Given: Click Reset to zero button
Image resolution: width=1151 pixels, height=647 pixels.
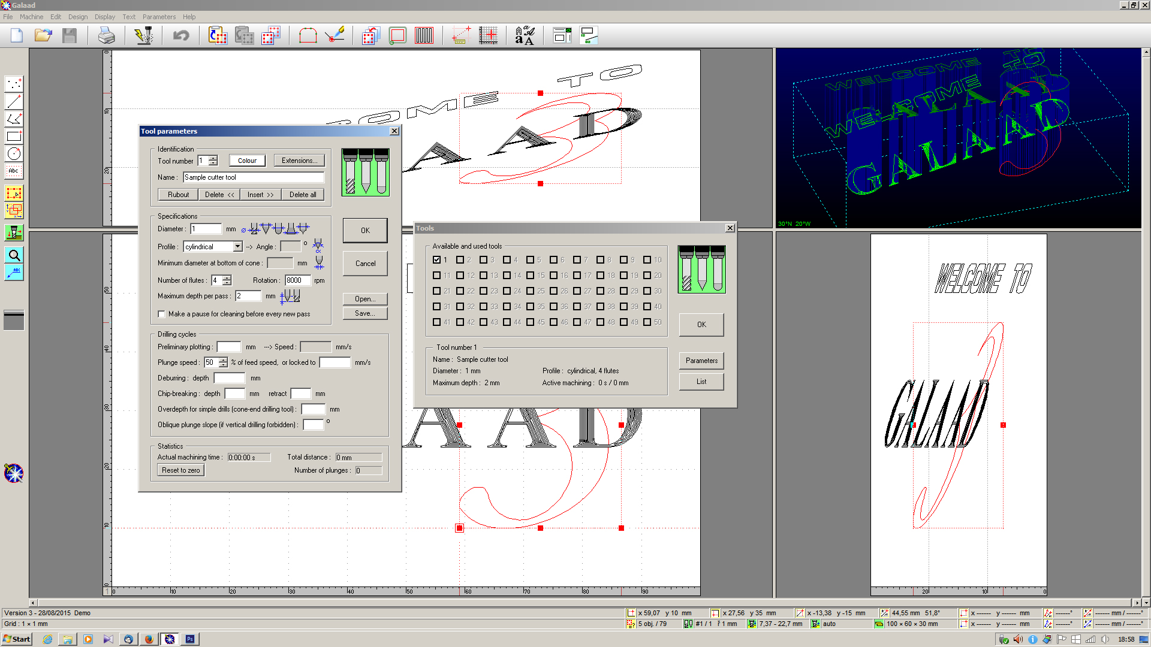Looking at the screenshot, I should 180,470.
